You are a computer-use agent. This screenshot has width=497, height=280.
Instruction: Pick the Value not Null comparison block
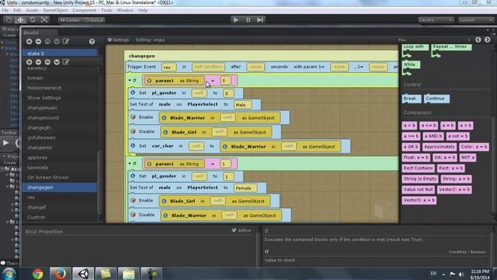419,190
